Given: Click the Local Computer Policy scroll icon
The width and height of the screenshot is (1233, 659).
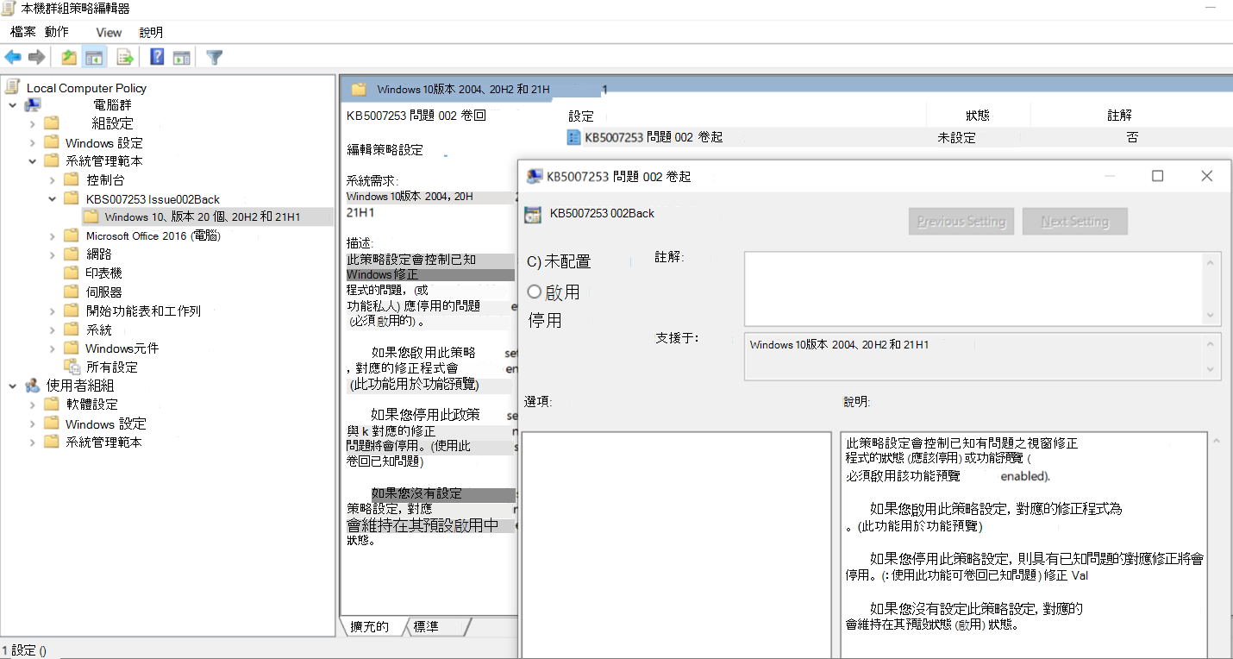Looking at the screenshot, I should point(13,87).
